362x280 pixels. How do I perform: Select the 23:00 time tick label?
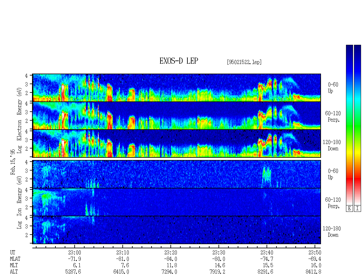pos(74,252)
